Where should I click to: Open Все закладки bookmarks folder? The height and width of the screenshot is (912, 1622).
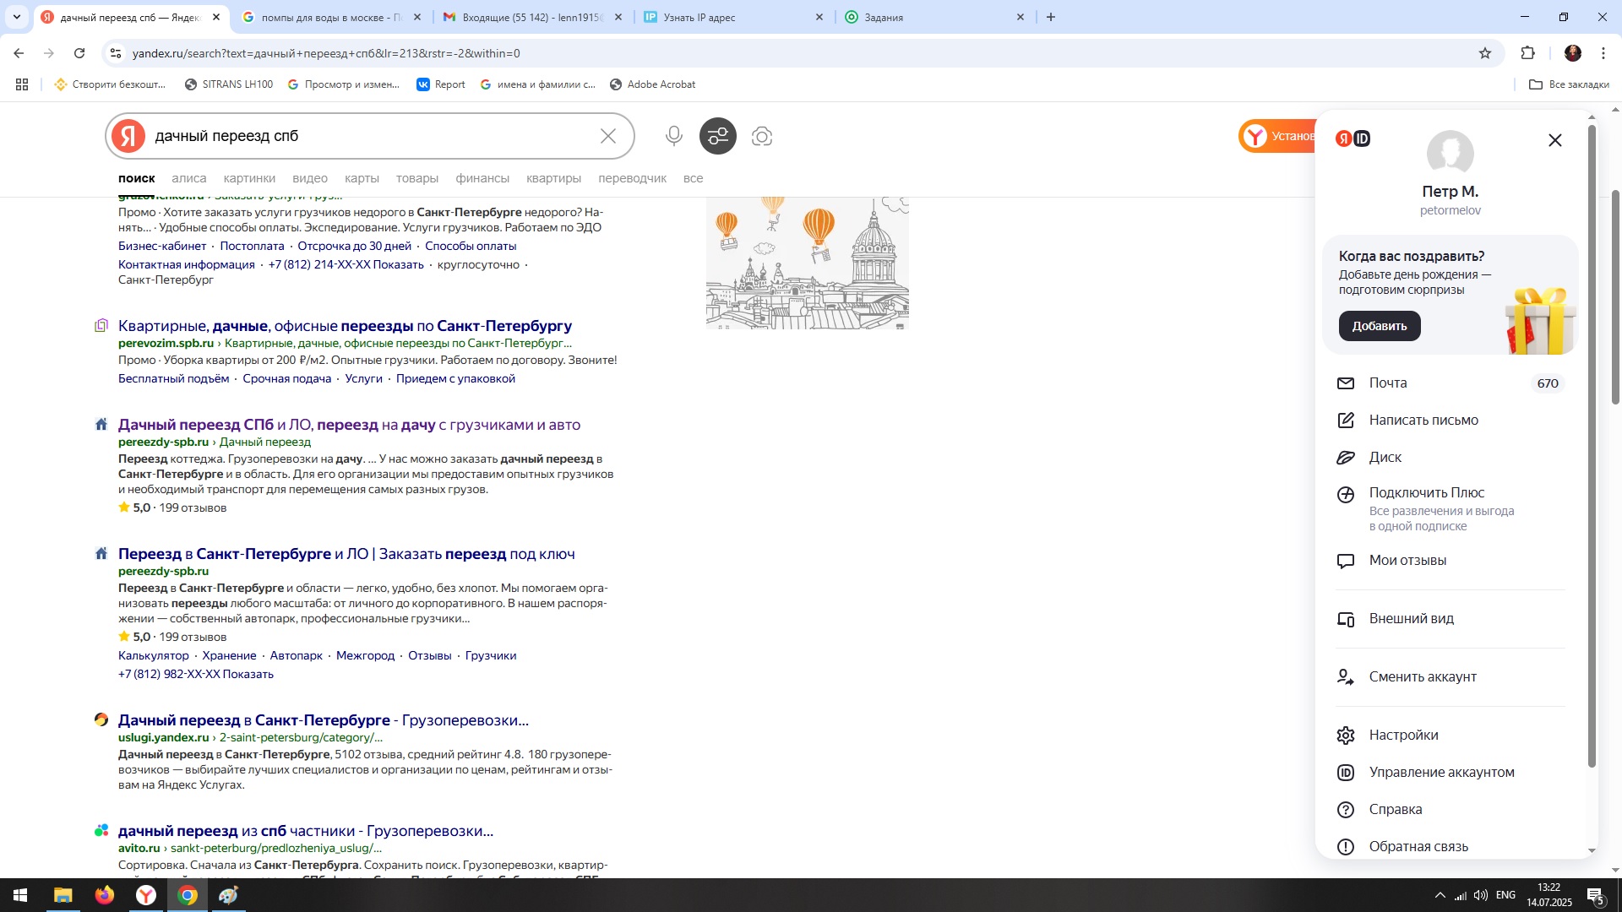(x=1569, y=84)
